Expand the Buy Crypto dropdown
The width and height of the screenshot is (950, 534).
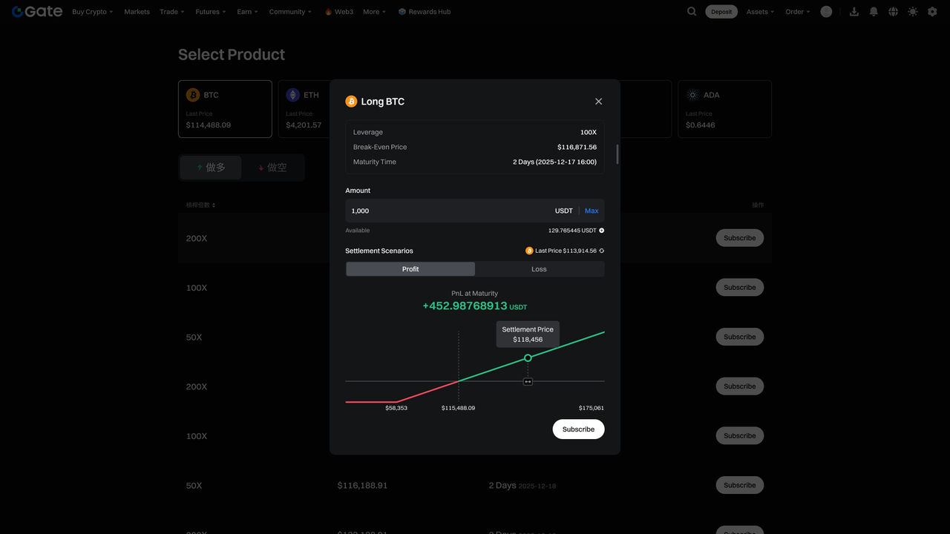tap(93, 12)
